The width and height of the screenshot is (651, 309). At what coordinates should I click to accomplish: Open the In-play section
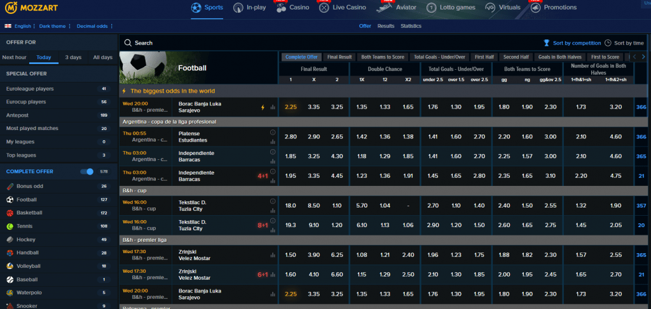coord(249,8)
